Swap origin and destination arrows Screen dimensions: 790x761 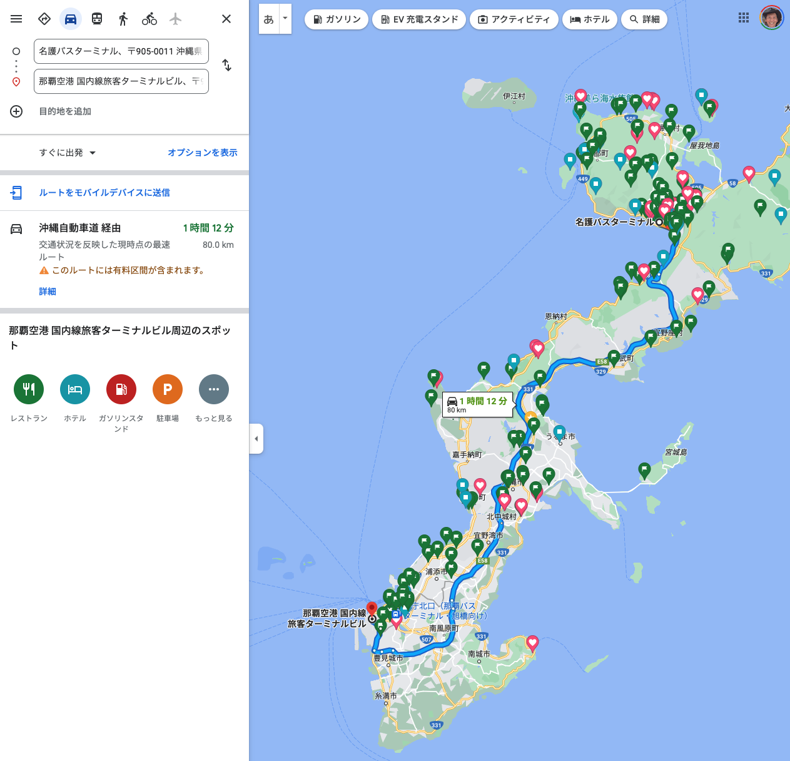pos(226,65)
